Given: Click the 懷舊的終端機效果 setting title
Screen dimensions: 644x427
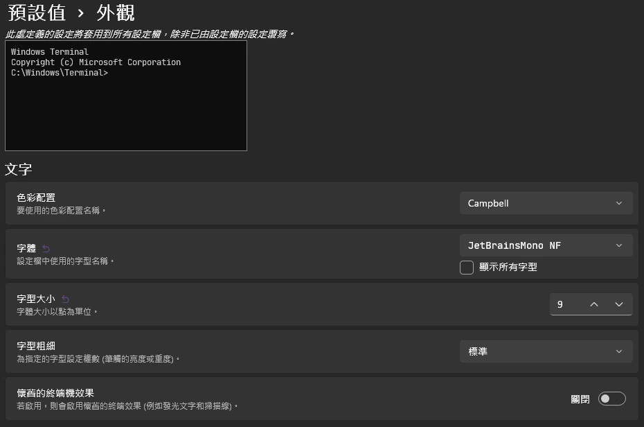Looking at the screenshot, I should pos(55,393).
